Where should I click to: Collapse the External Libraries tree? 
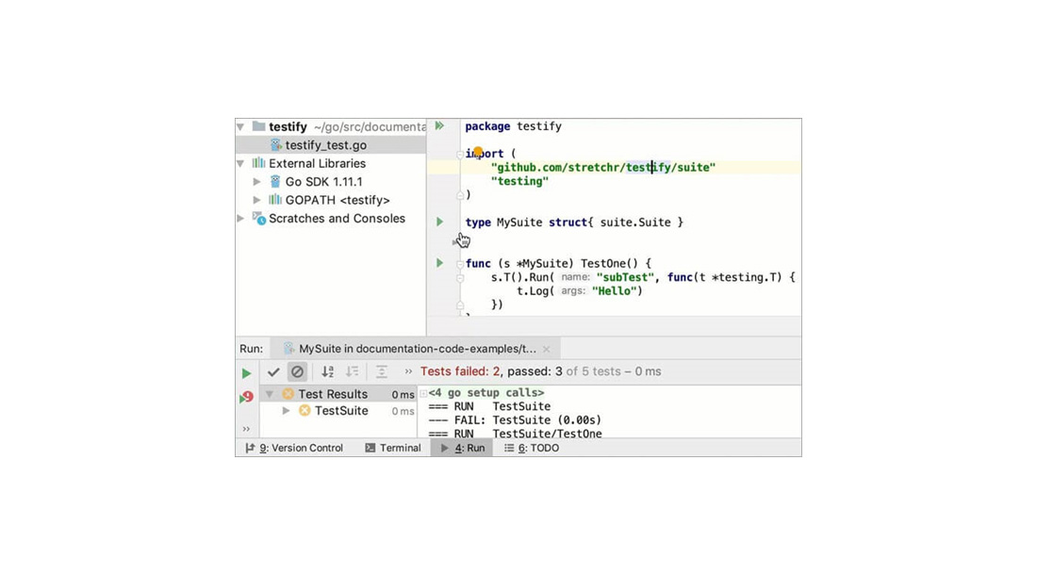click(241, 163)
